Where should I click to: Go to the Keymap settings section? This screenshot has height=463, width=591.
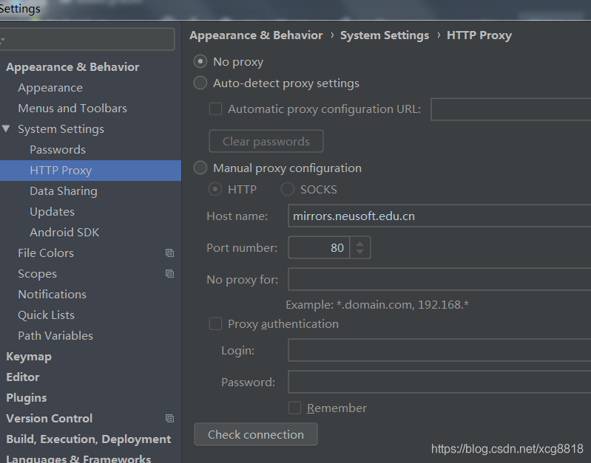pos(29,357)
